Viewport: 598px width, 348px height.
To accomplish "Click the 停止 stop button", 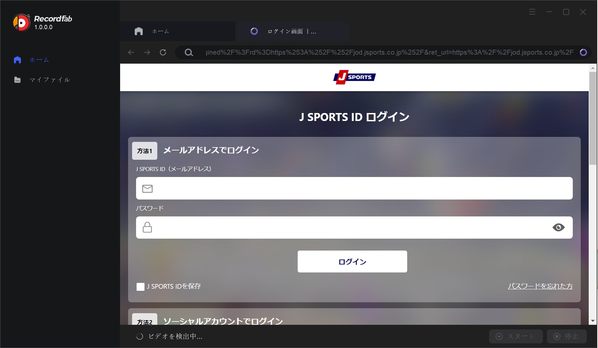I will pyautogui.click(x=566, y=336).
